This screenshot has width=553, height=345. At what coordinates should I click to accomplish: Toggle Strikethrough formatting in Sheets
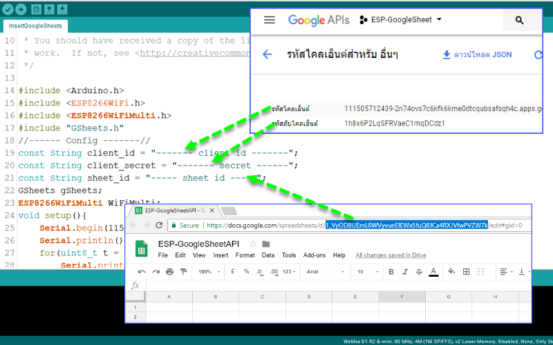(x=419, y=271)
